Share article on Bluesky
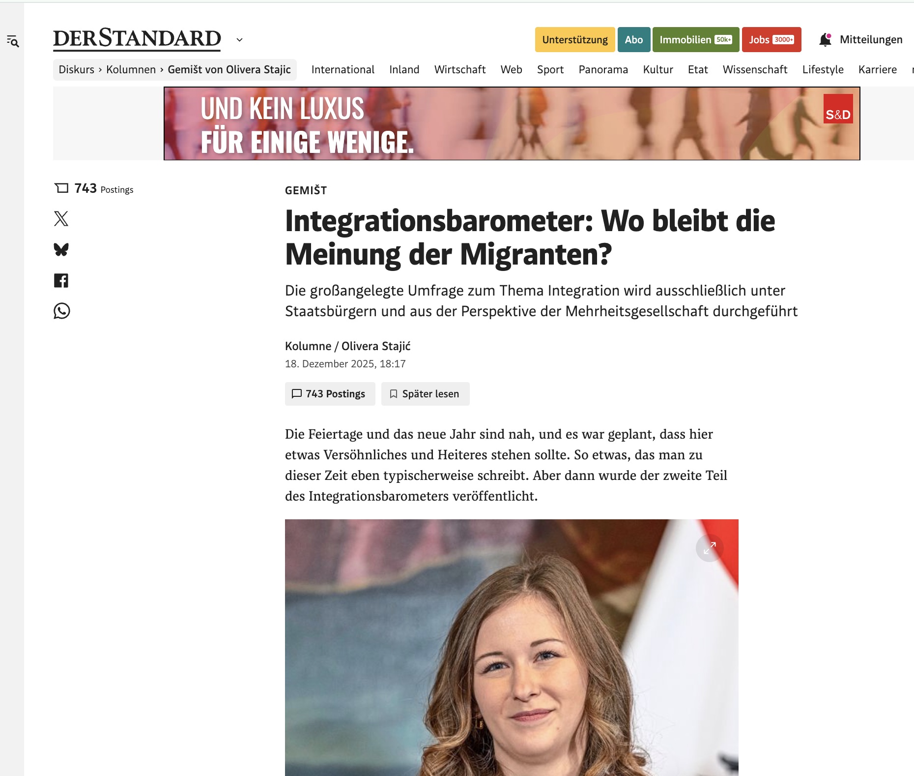Screen dimensions: 914x776 point(61,250)
